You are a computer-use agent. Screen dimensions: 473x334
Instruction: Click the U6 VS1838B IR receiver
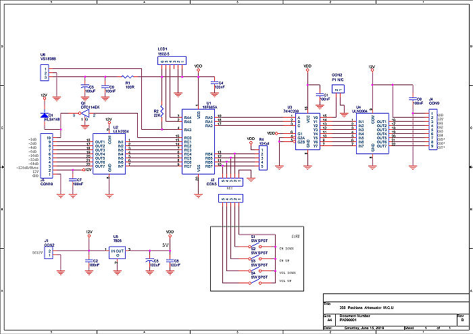pos(45,72)
